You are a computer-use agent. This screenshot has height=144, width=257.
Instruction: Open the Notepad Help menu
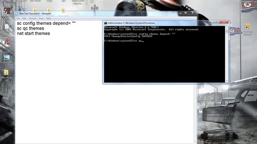click(x=48, y=18)
